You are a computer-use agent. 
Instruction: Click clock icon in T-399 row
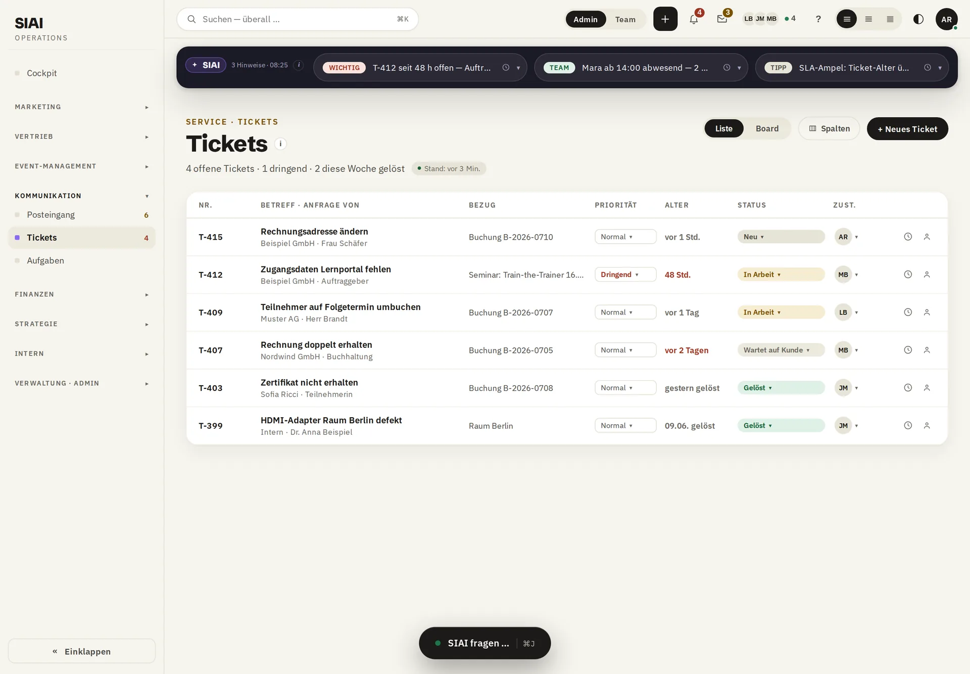[908, 426]
